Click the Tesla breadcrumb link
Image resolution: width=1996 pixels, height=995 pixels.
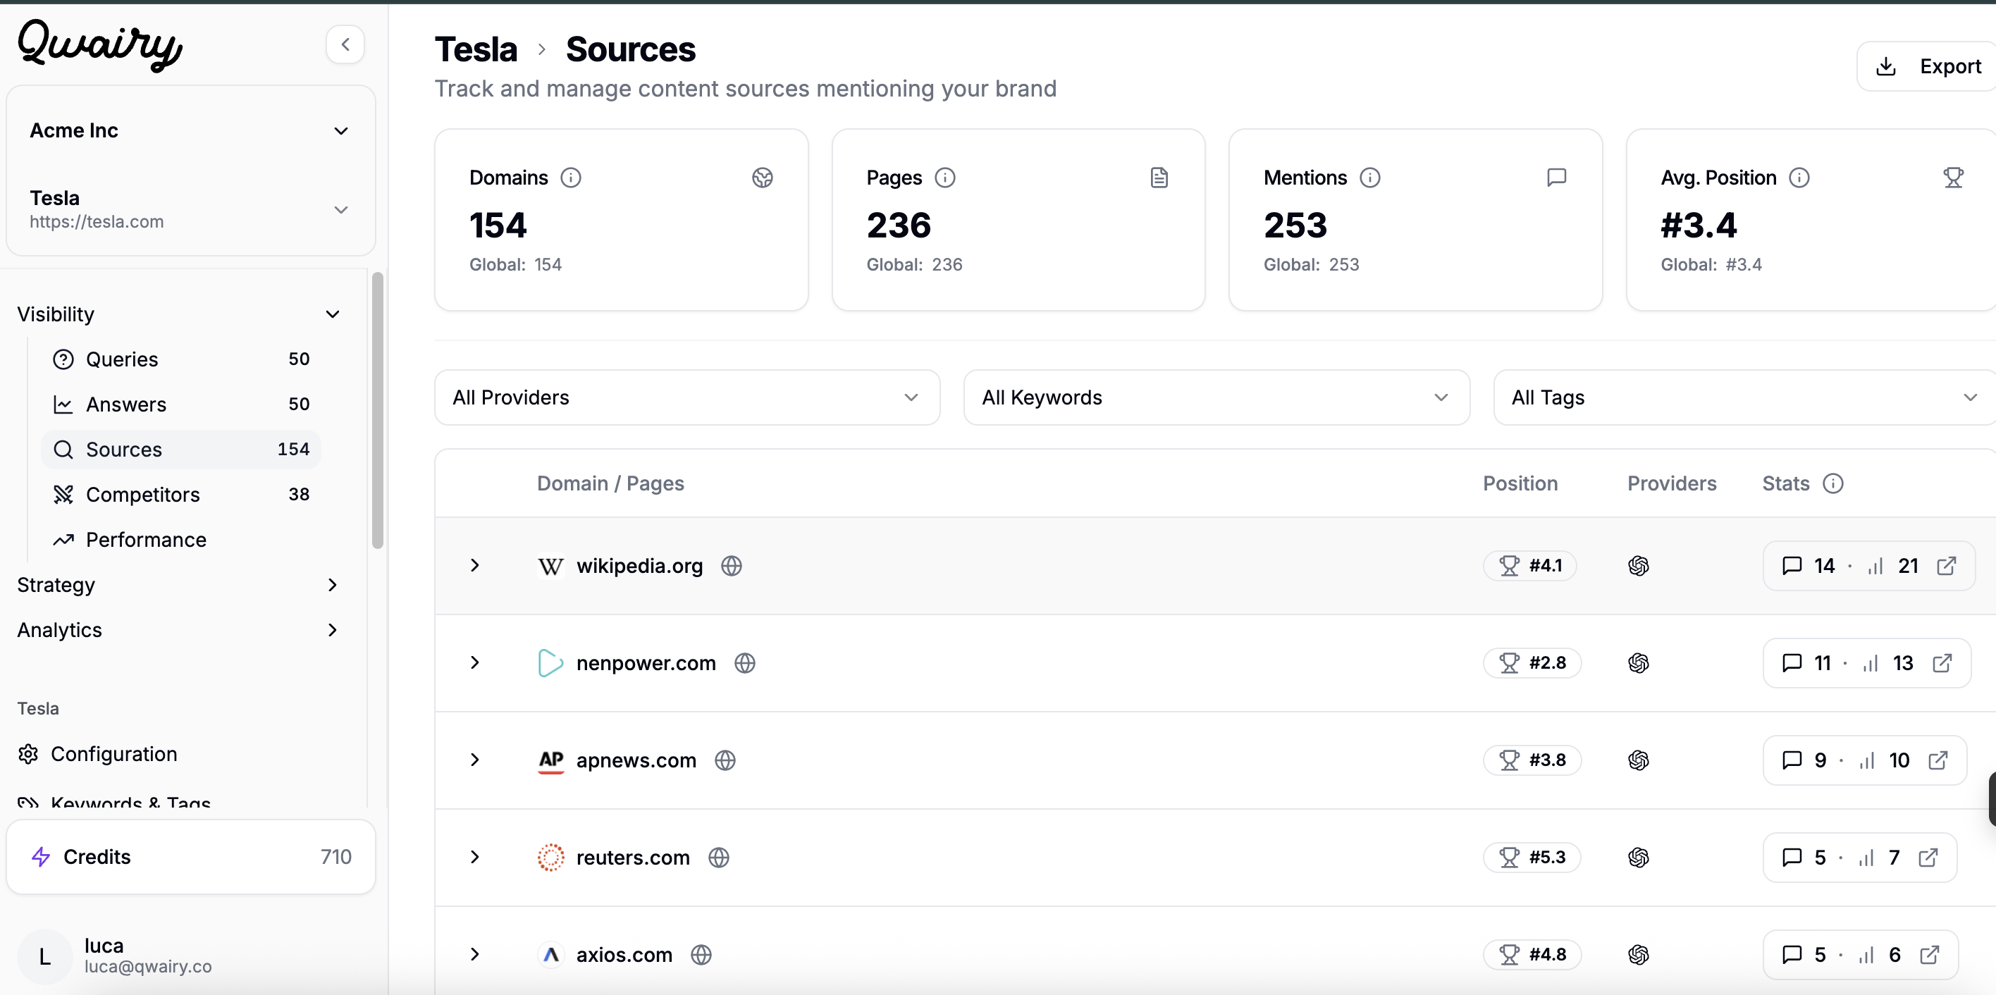click(475, 49)
